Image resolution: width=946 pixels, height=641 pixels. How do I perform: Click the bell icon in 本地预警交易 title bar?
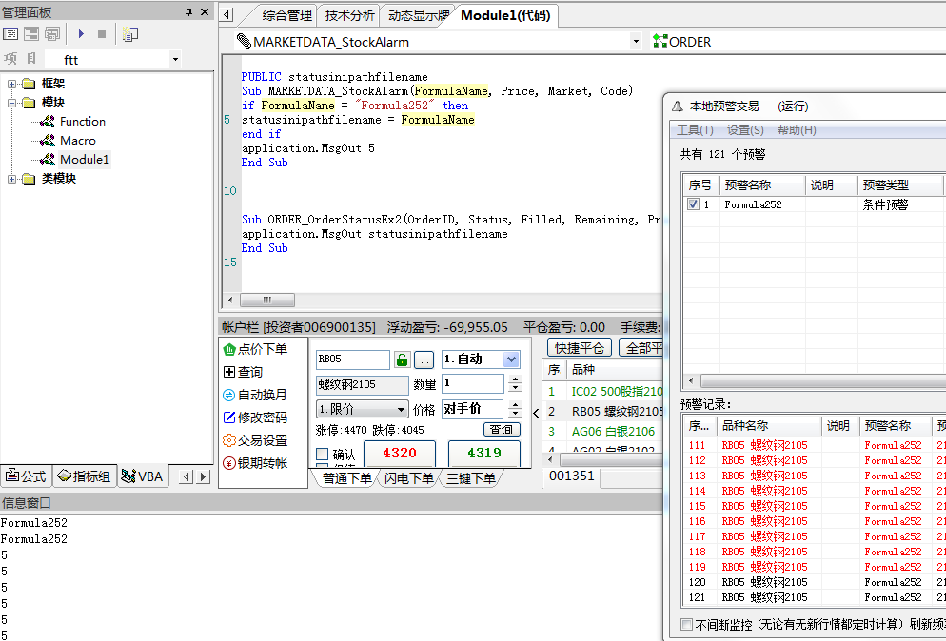click(x=678, y=107)
